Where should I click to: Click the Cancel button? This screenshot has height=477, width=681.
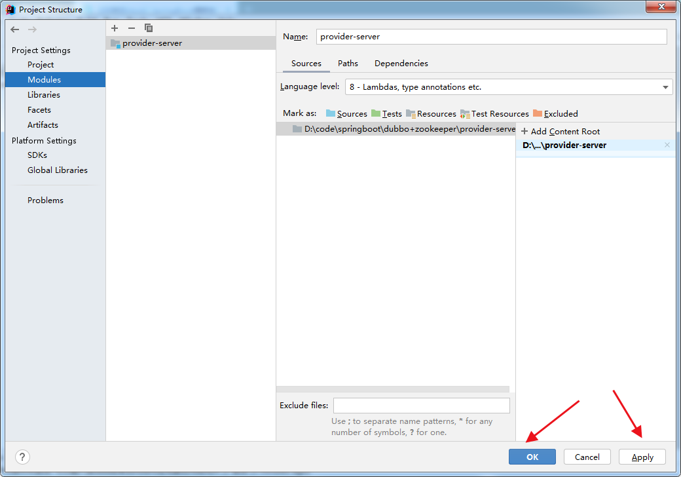tap(587, 457)
